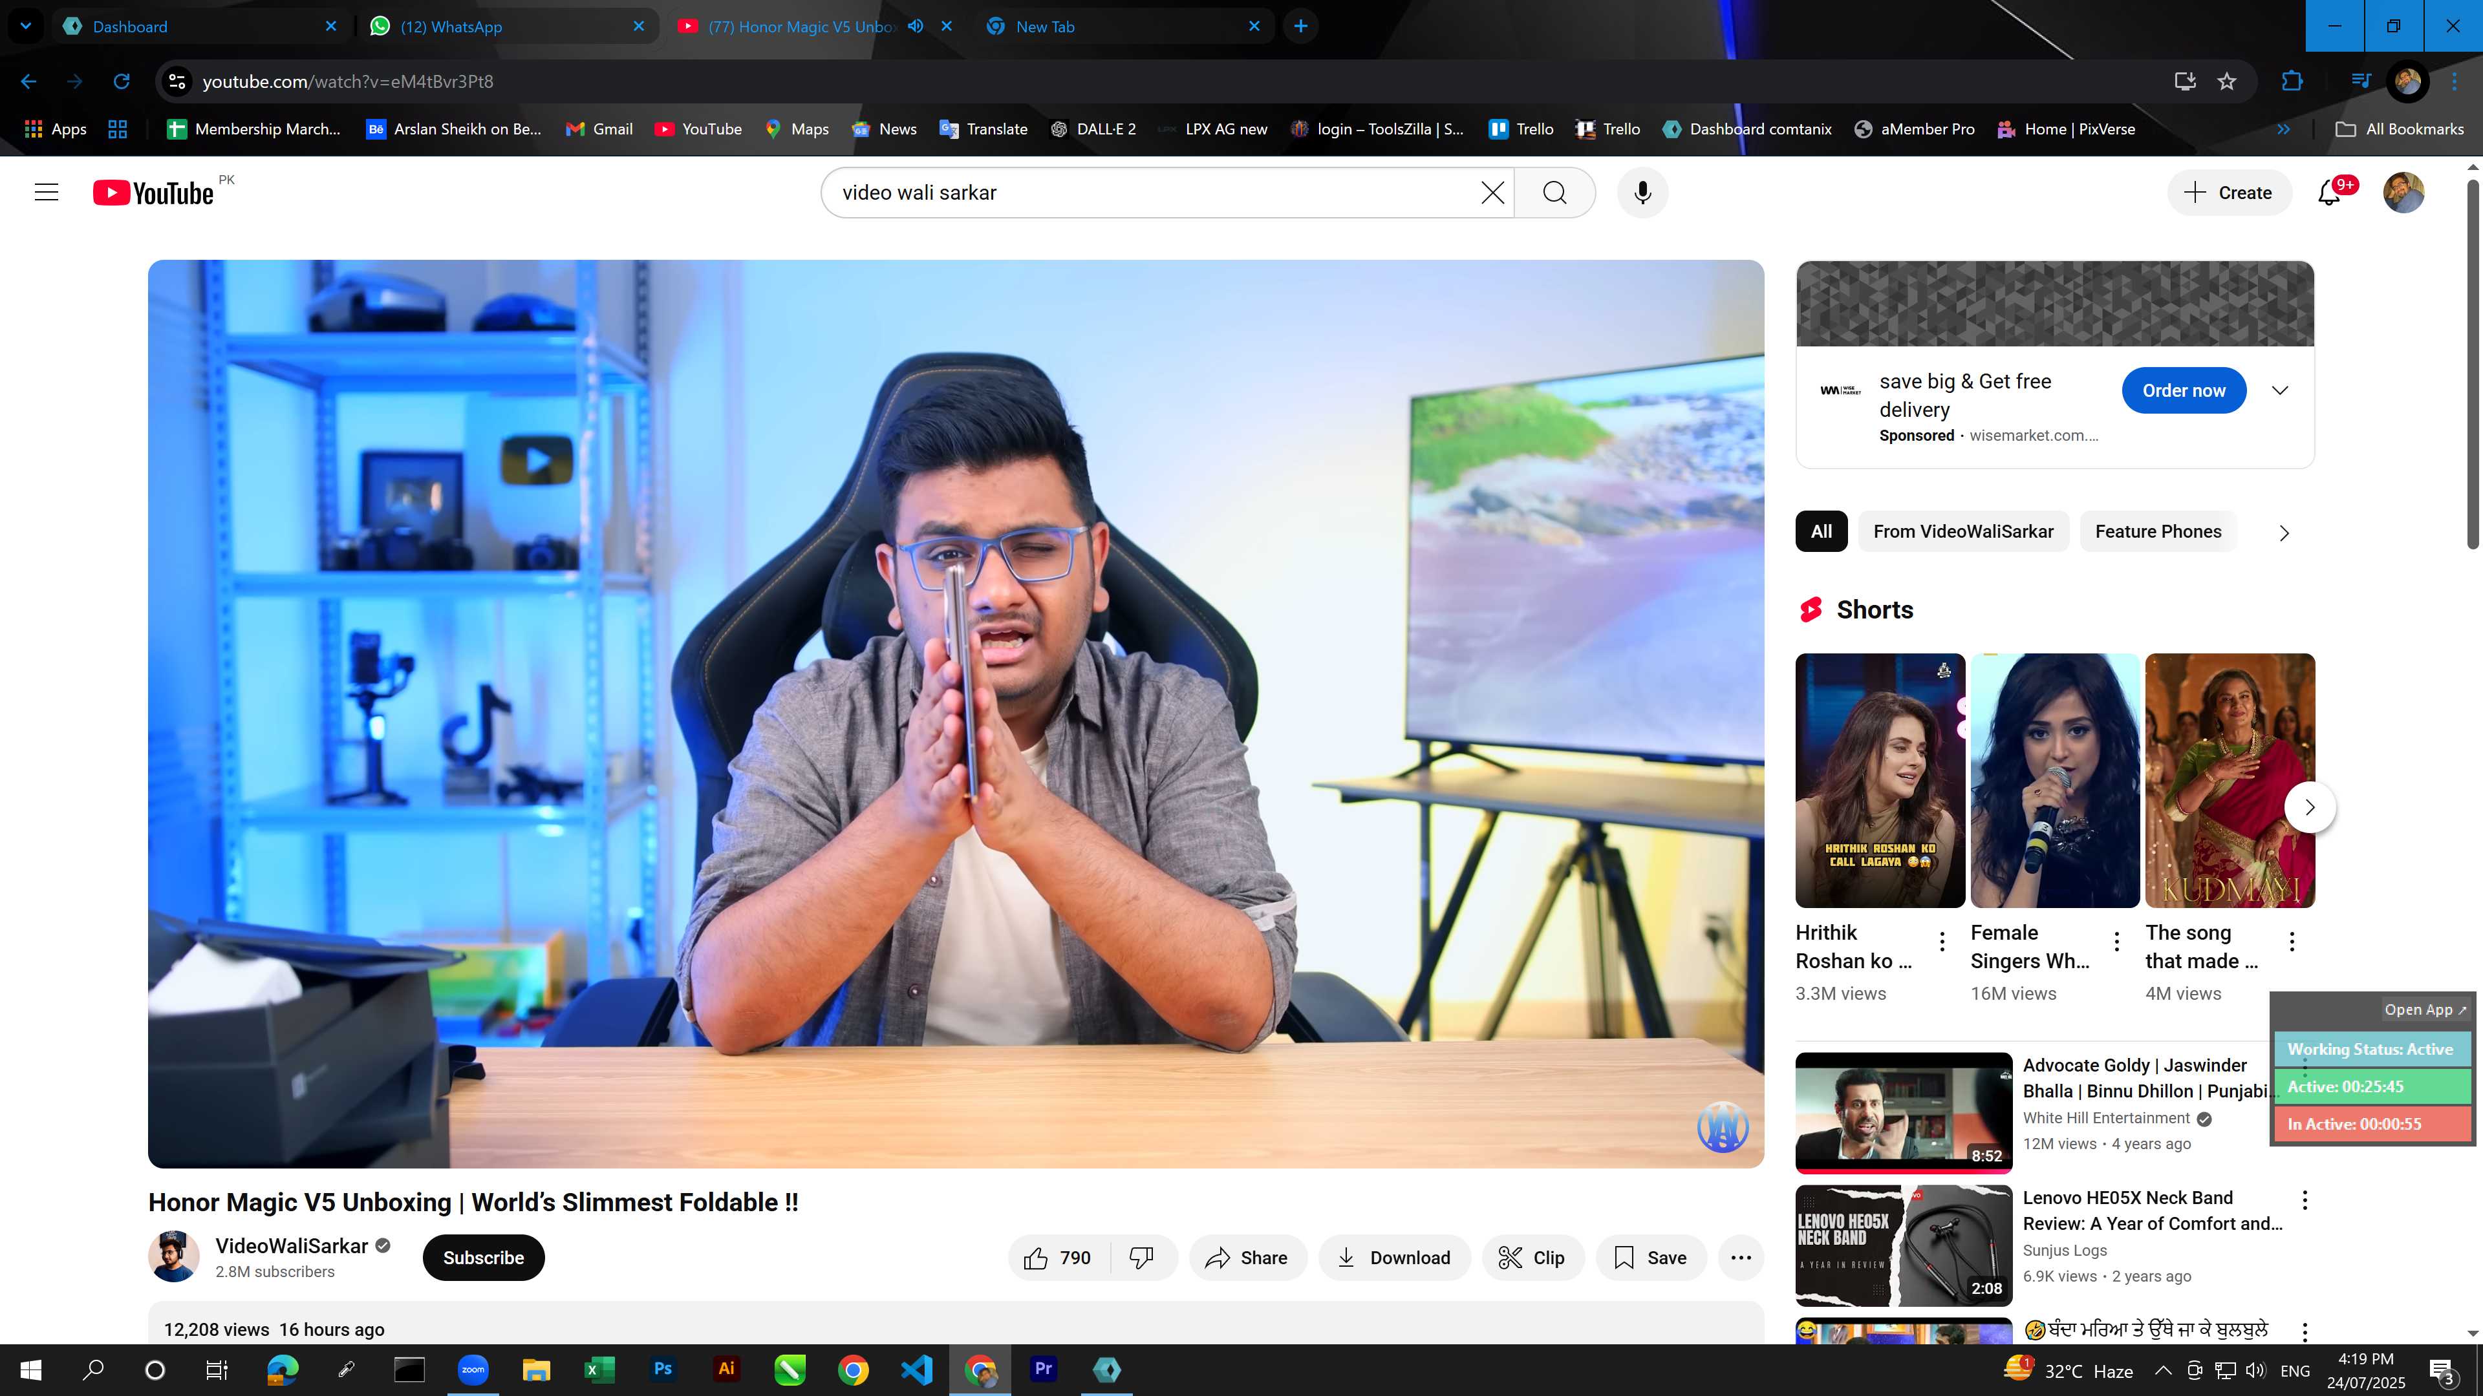Reload the YouTube page

pos(122,82)
